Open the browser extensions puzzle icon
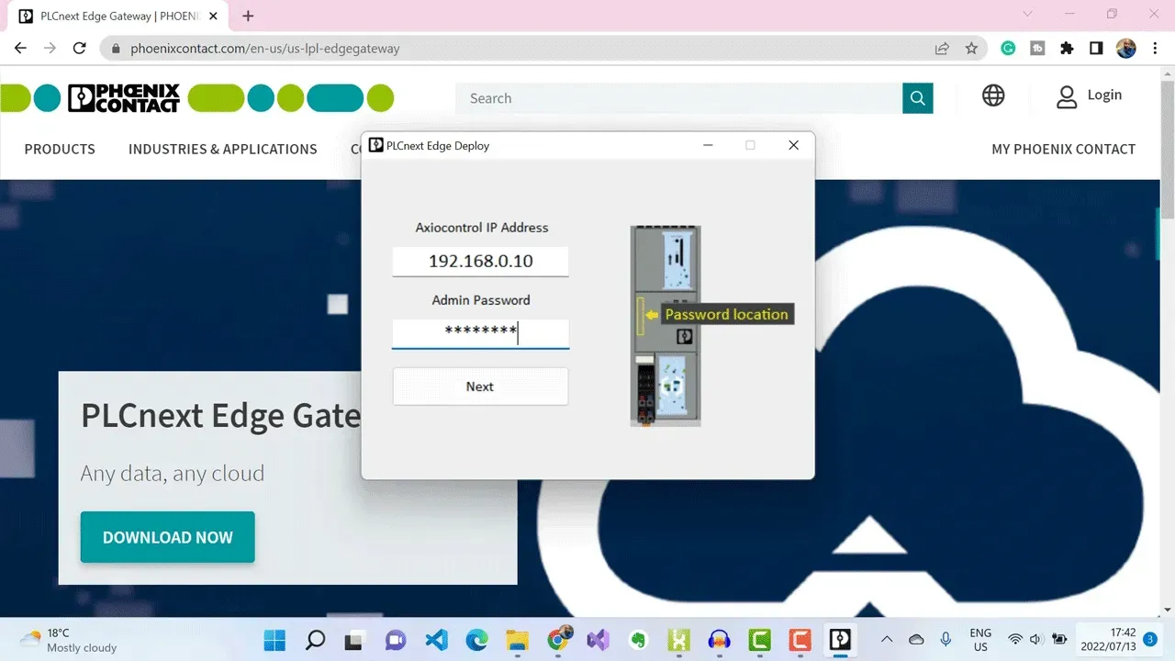The height and width of the screenshot is (661, 1175). [x=1067, y=49]
